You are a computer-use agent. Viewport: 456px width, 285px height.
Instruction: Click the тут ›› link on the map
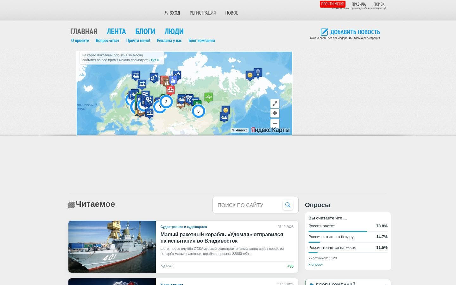coord(155,60)
